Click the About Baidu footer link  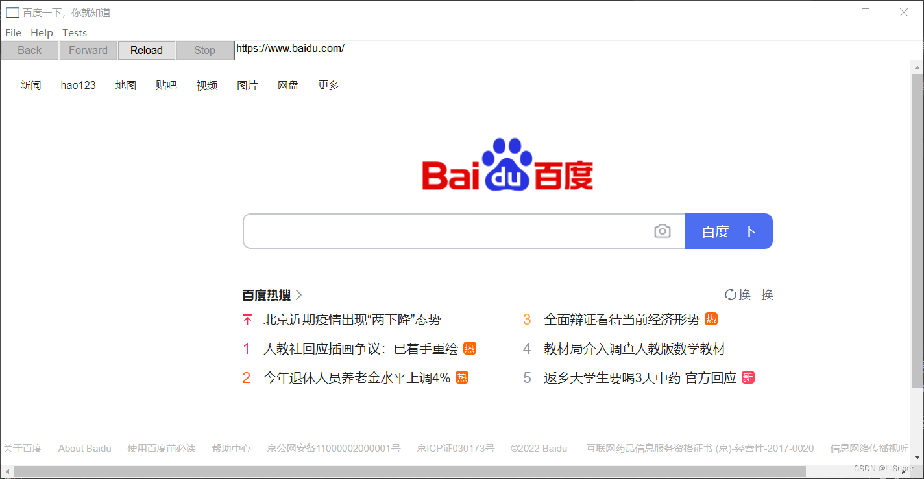pyautogui.click(x=85, y=448)
